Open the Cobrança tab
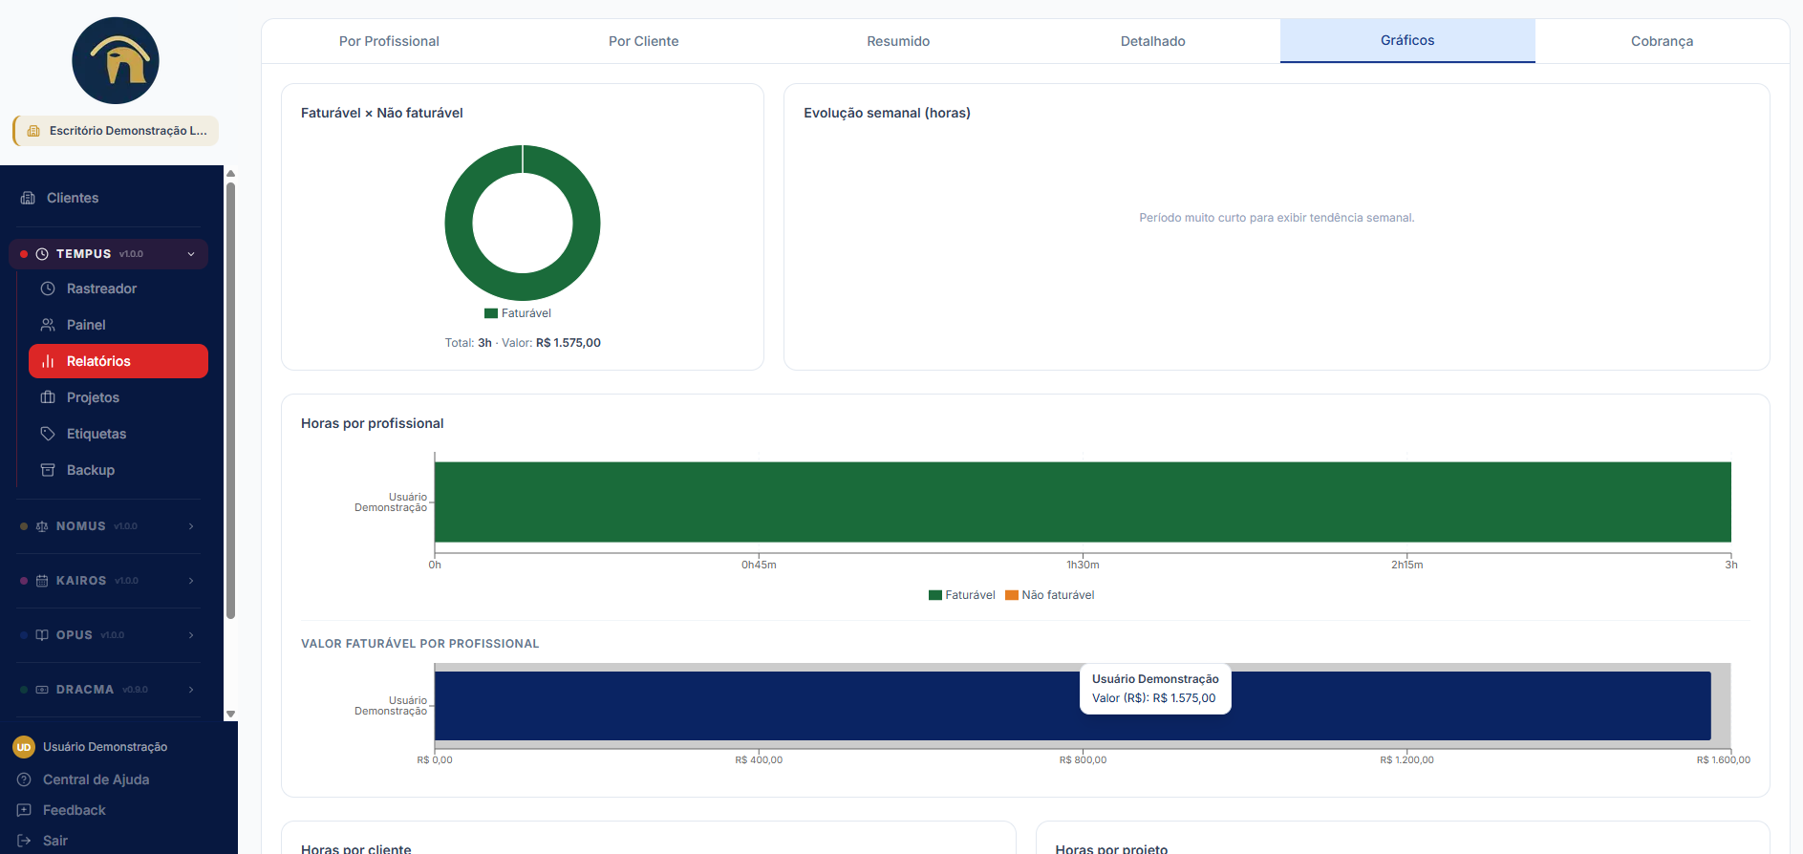 click(1663, 41)
